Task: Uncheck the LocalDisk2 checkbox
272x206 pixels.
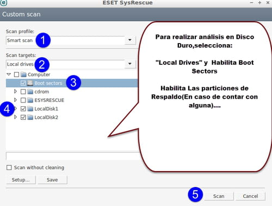Action: coord(23,117)
